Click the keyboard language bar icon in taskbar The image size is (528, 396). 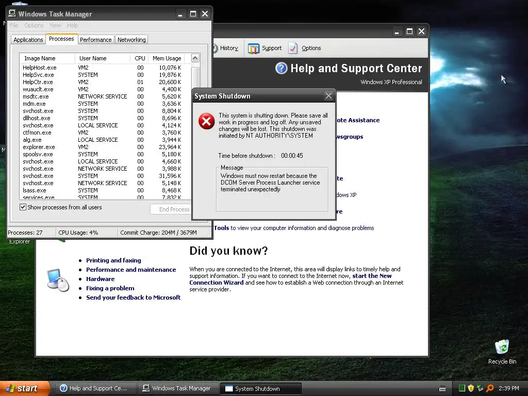(442, 389)
